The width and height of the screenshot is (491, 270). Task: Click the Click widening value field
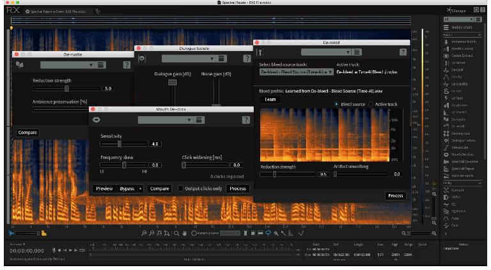pyautogui.click(x=237, y=165)
